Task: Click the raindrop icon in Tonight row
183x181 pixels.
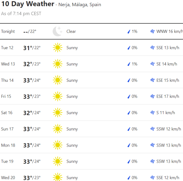Action: (129, 31)
